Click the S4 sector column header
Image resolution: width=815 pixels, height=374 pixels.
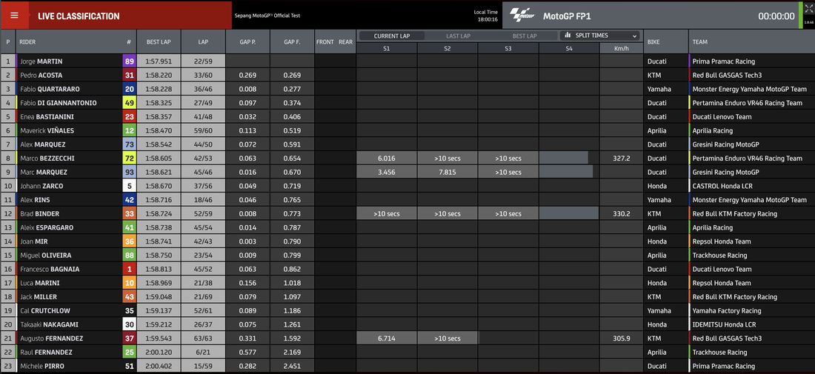point(569,48)
